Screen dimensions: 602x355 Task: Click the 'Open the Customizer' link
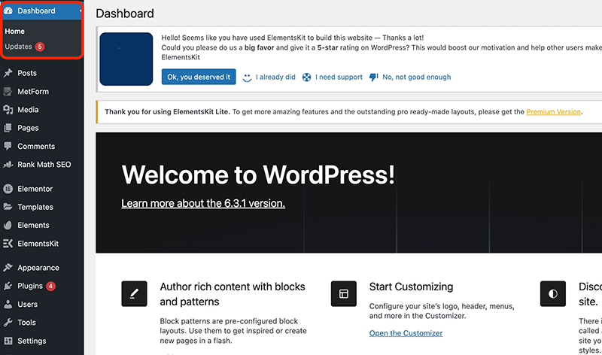[406, 333]
